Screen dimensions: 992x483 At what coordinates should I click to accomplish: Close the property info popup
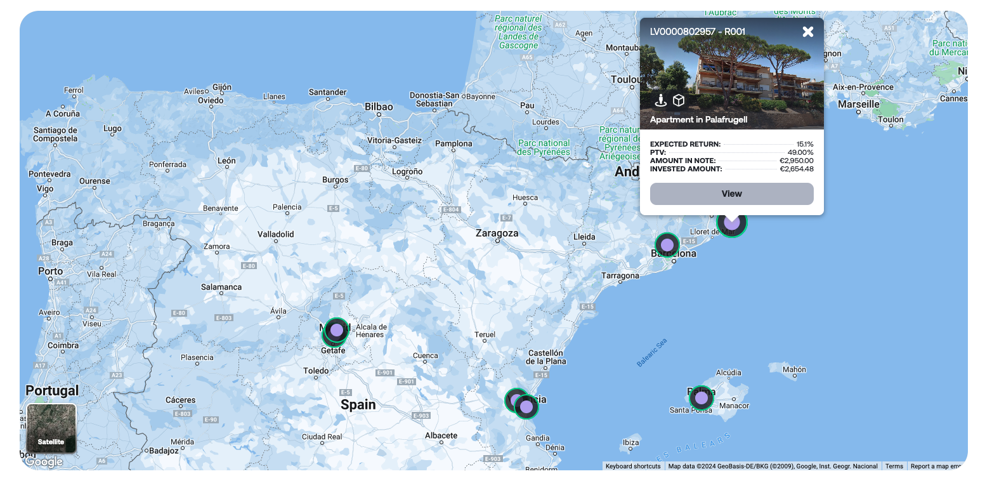(807, 32)
